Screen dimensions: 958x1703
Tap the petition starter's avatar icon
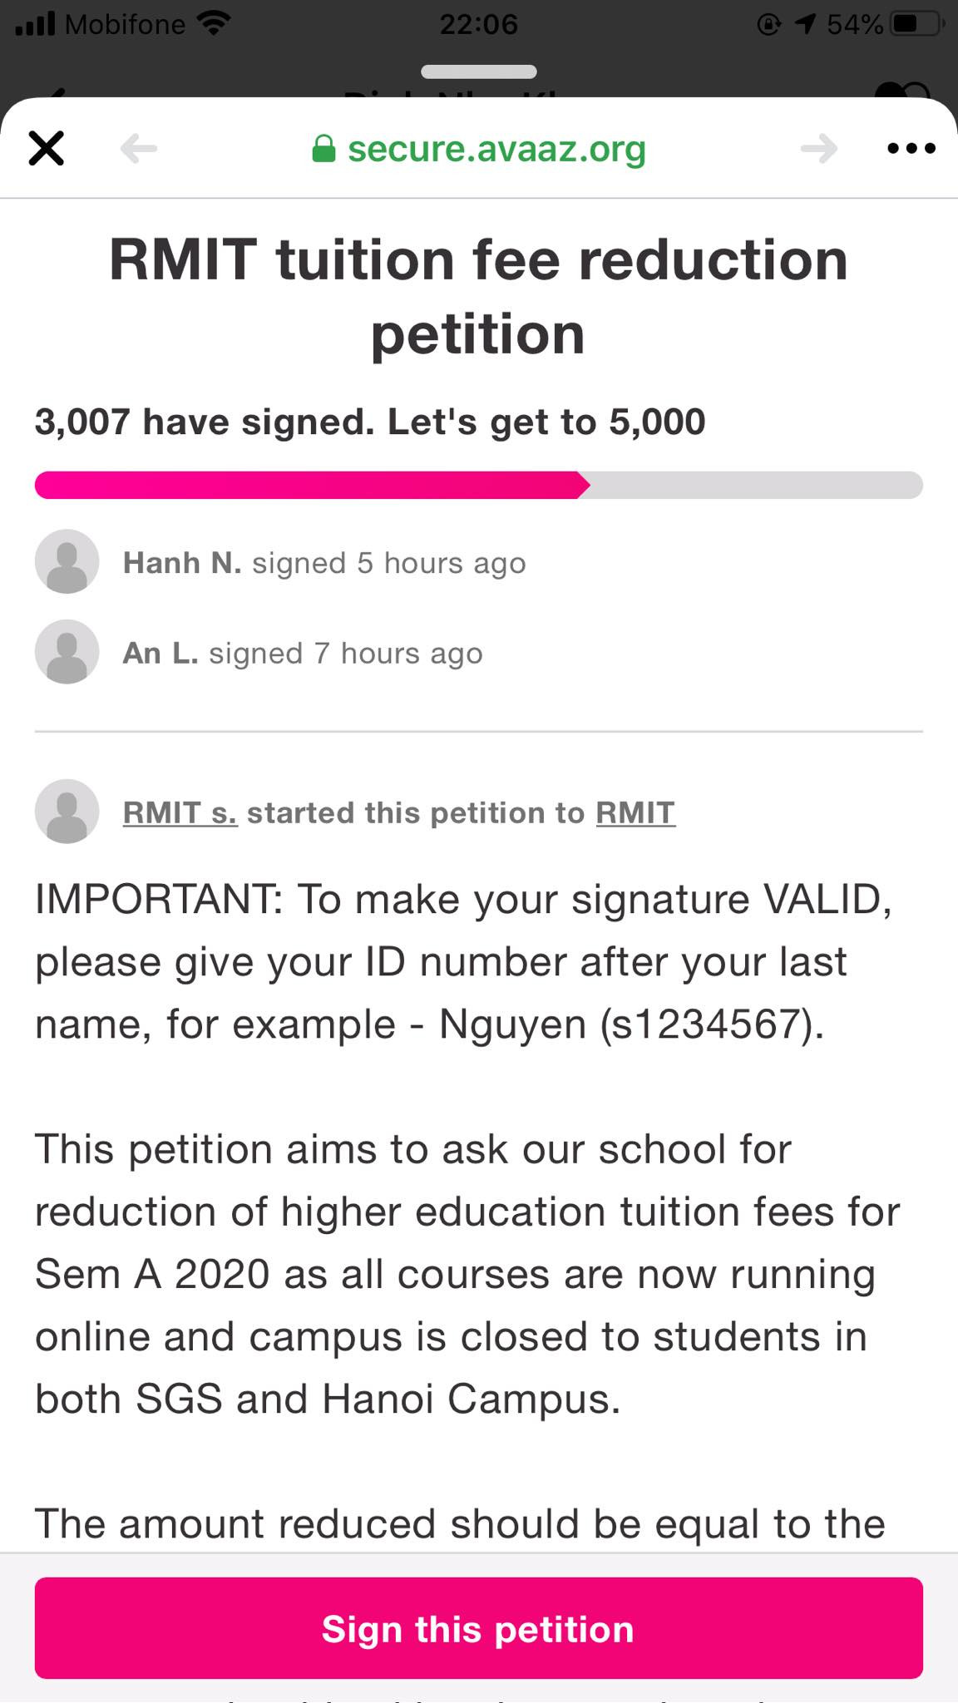tap(67, 812)
